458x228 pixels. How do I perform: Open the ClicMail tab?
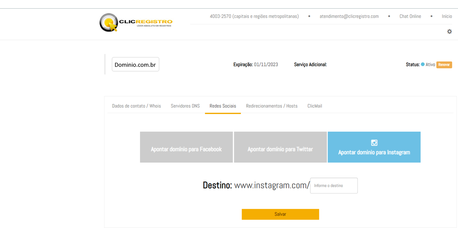coord(315,106)
